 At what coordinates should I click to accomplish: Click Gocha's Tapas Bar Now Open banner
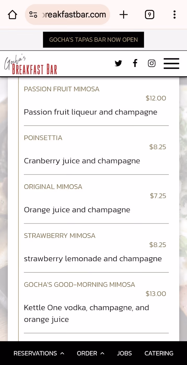(93, 40)
